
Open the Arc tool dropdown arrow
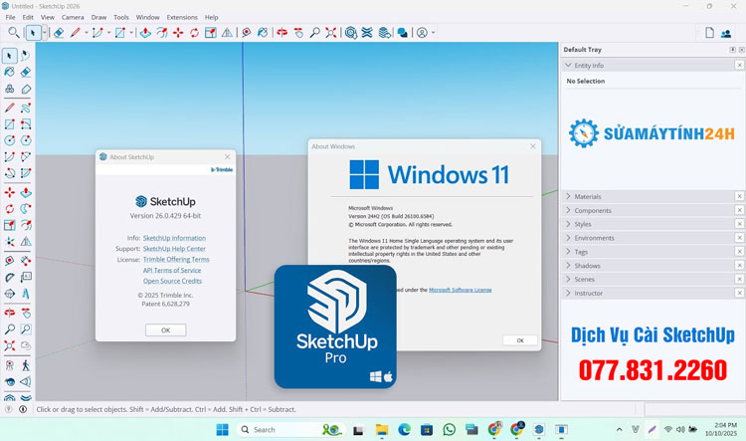coord(108,33)
